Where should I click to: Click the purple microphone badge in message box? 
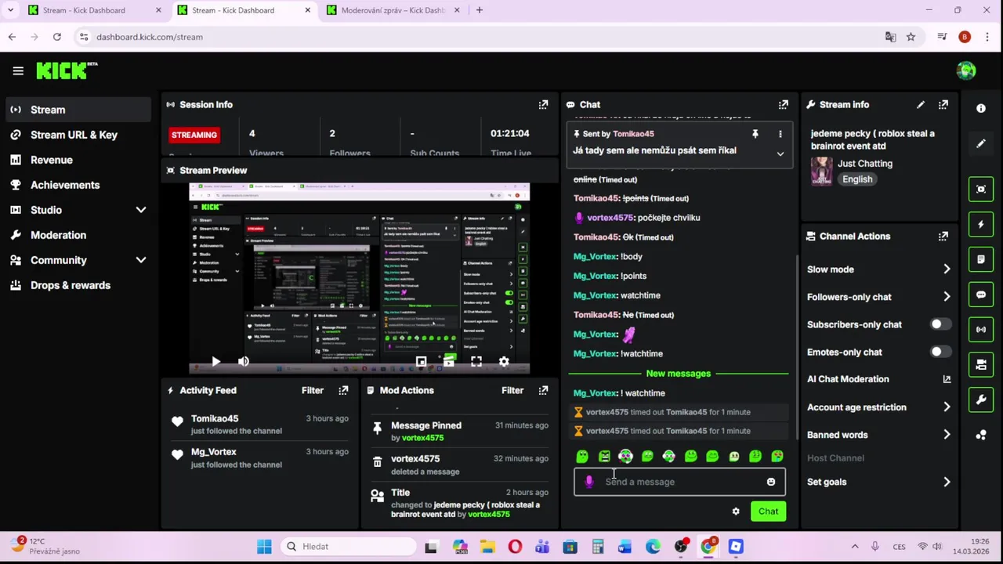589,482
